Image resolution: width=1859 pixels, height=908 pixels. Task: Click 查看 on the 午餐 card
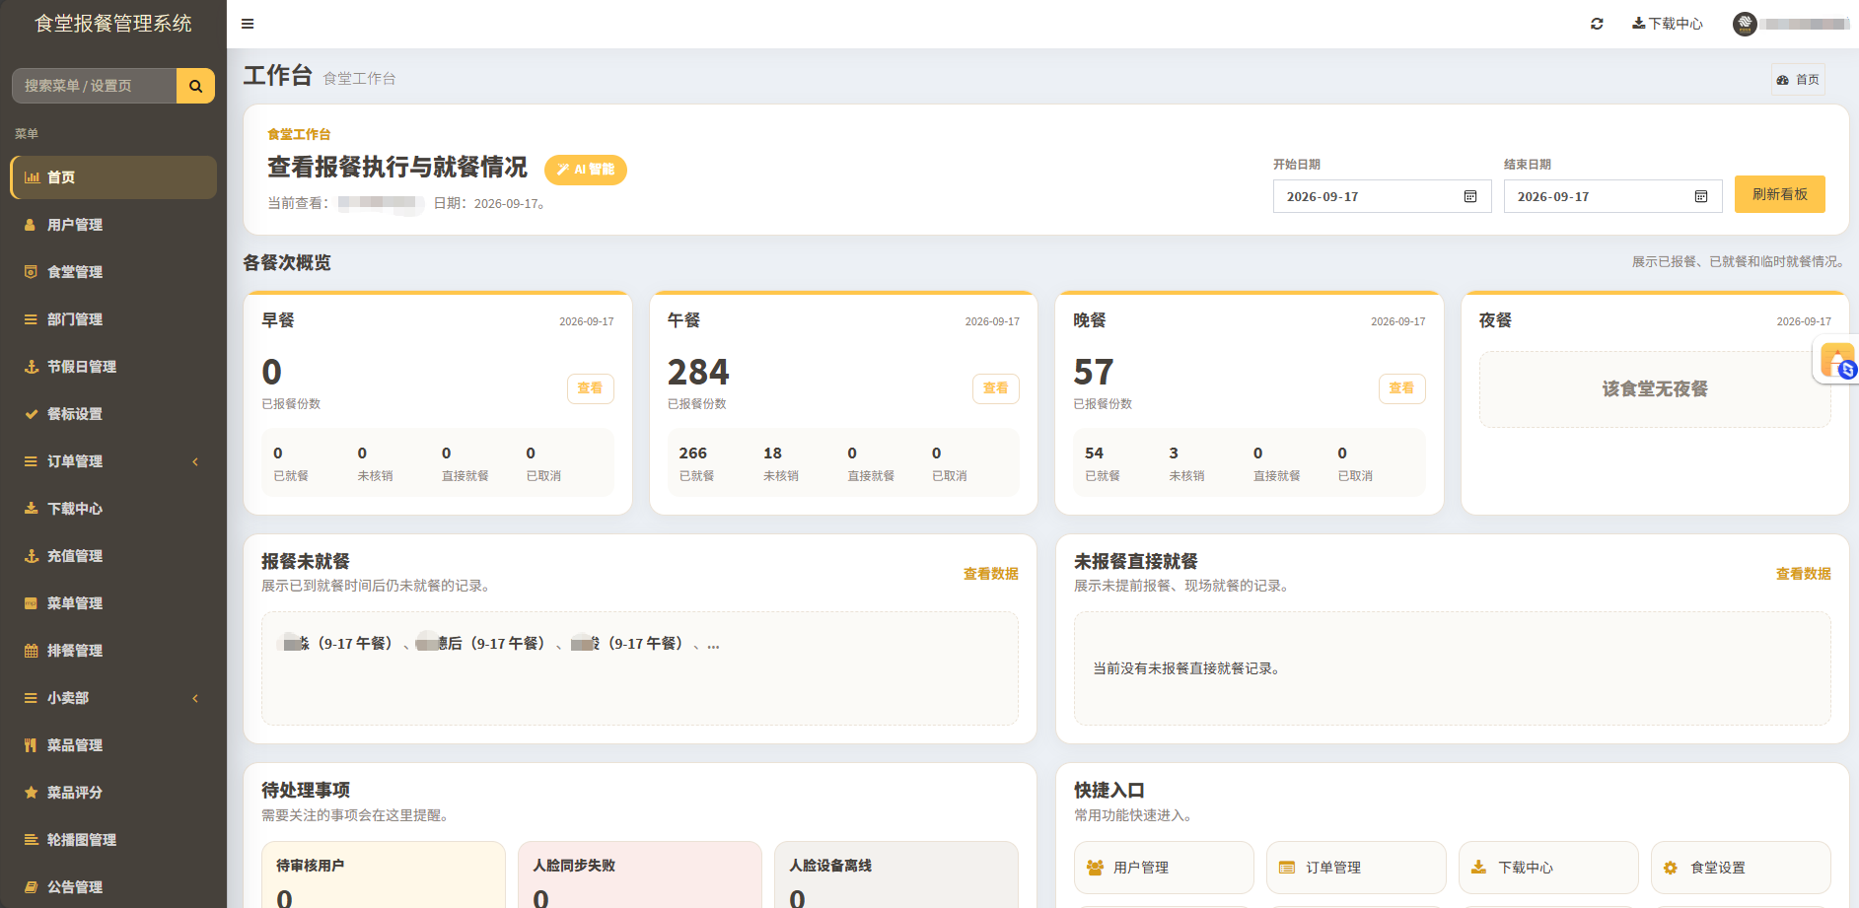[x=996, y=388]
